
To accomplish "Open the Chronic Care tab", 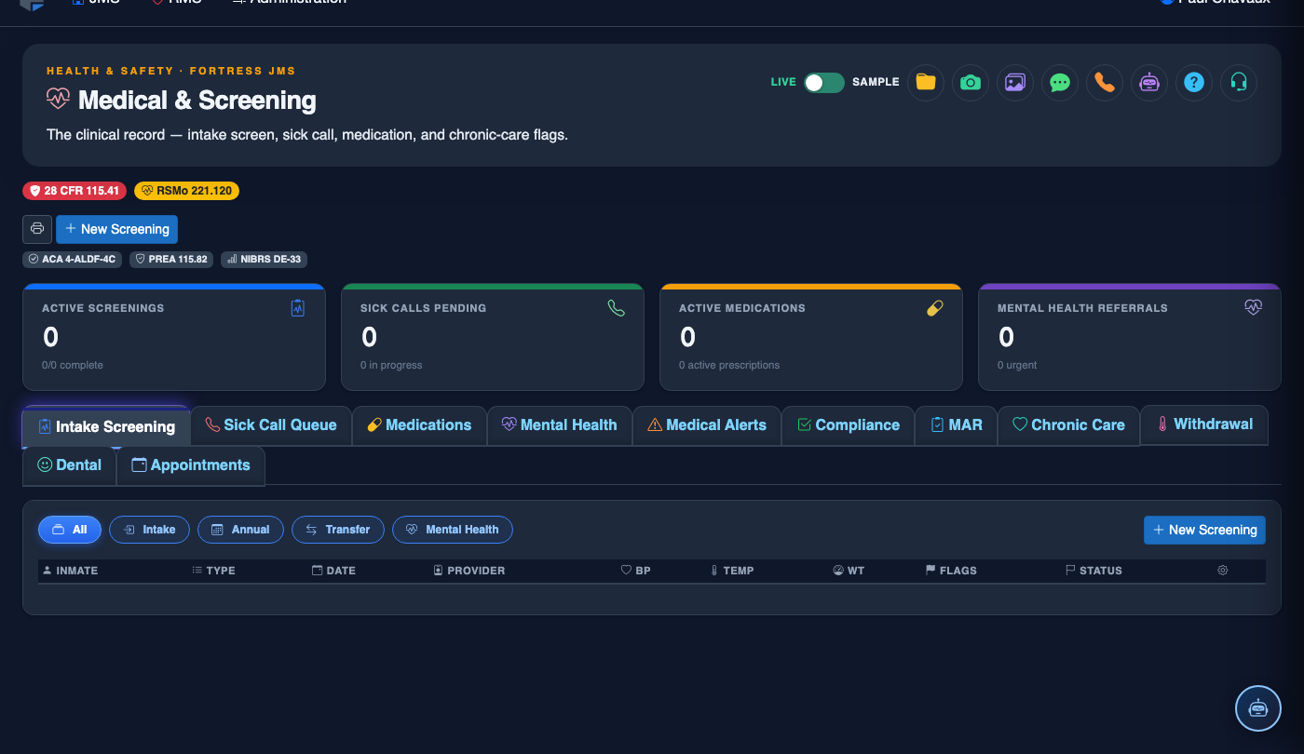I will [1069, 425].
